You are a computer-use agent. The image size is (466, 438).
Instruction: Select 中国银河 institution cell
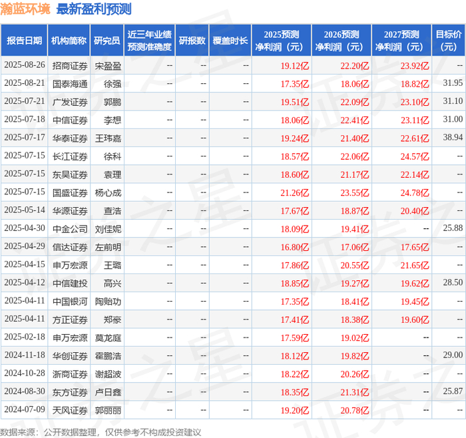tap(70, 302)
